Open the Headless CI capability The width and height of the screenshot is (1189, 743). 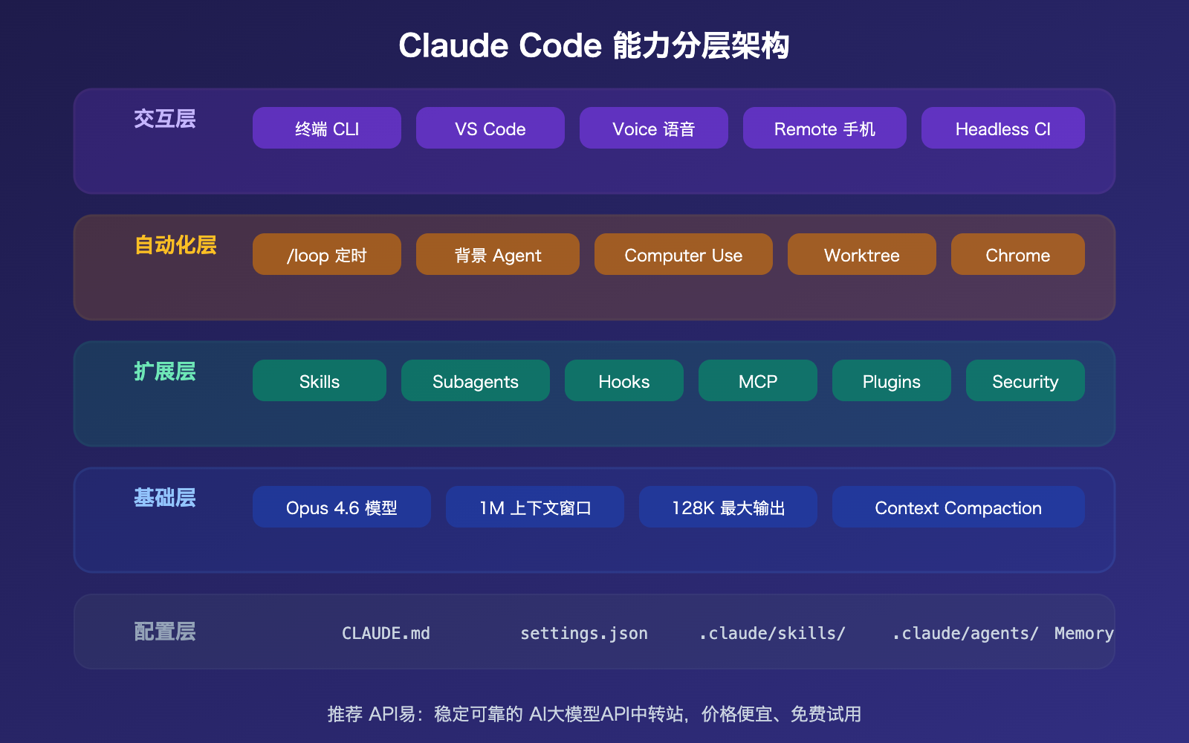(1002, 128)
